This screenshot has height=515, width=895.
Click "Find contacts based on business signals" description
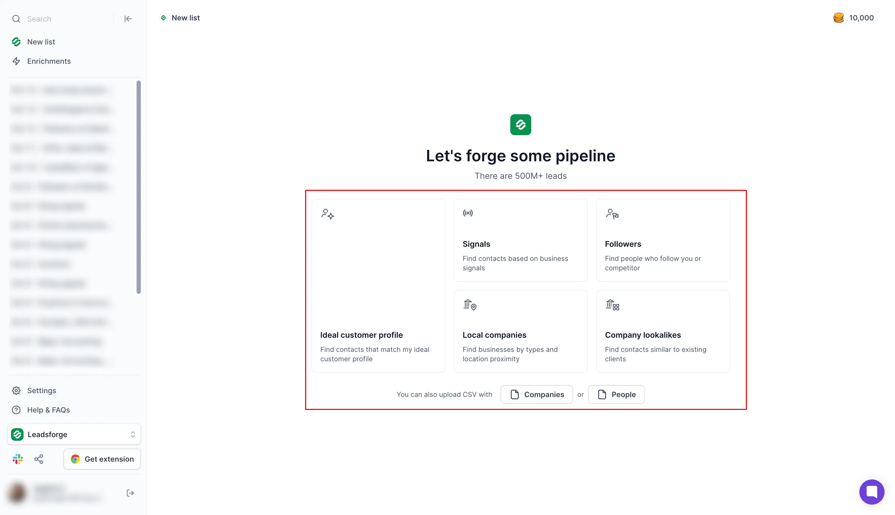(x=515, y=263)
